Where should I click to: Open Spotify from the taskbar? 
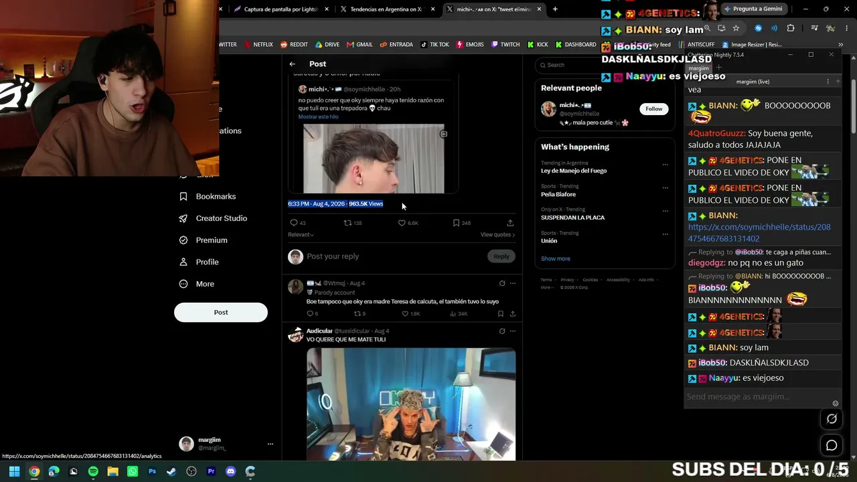[x=93, y=471]
